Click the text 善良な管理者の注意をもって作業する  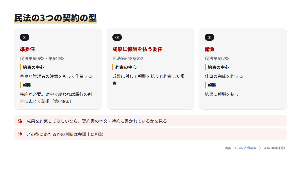56,76
